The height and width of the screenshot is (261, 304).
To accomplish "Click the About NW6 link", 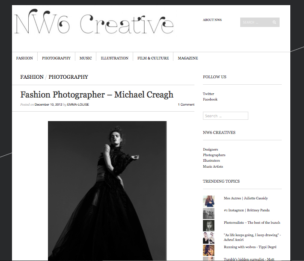I will point(212,20).
